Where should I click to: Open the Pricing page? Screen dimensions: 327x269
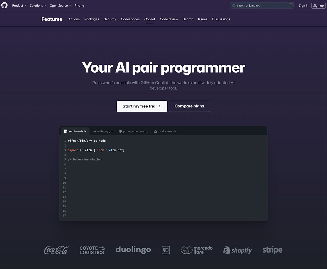[x=79, y=5]
